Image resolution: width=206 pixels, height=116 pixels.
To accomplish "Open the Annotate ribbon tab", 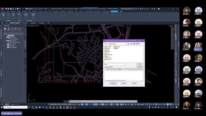I will 13,12.
